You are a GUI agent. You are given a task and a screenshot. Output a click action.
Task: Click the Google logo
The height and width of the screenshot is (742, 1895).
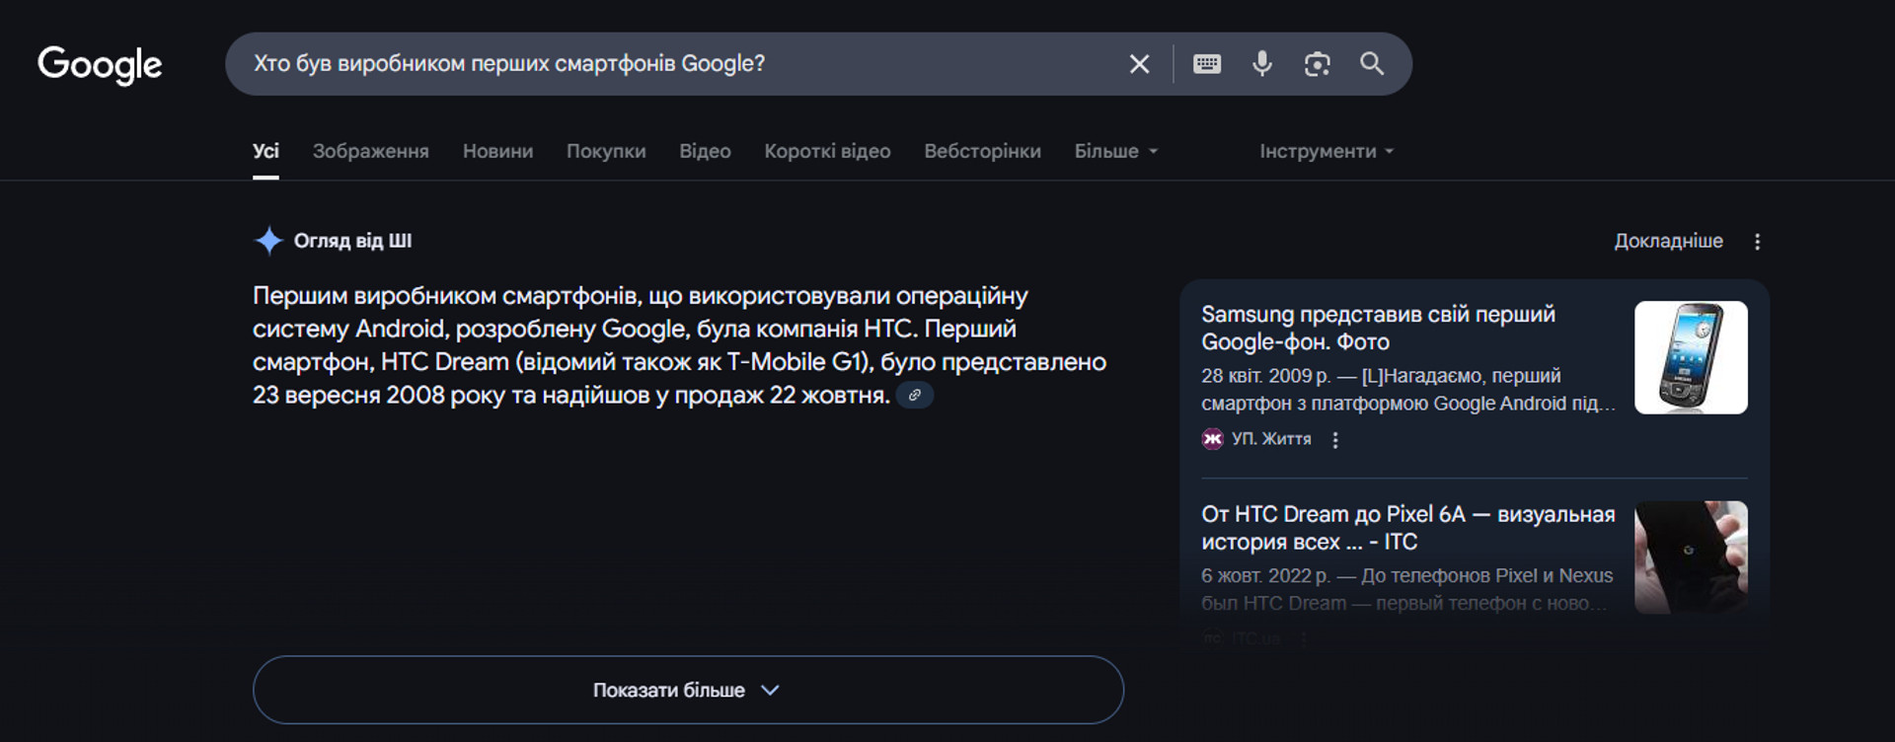pyautogui.click(x=100, y=65)
